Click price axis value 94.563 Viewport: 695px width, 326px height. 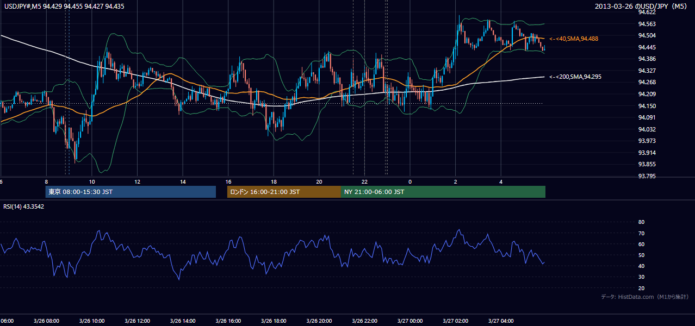[647, 24]
